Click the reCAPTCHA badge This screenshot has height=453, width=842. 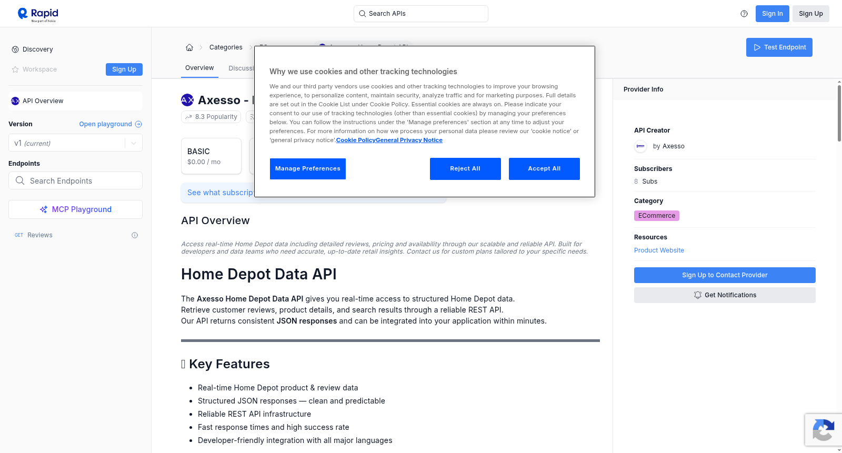823,430
